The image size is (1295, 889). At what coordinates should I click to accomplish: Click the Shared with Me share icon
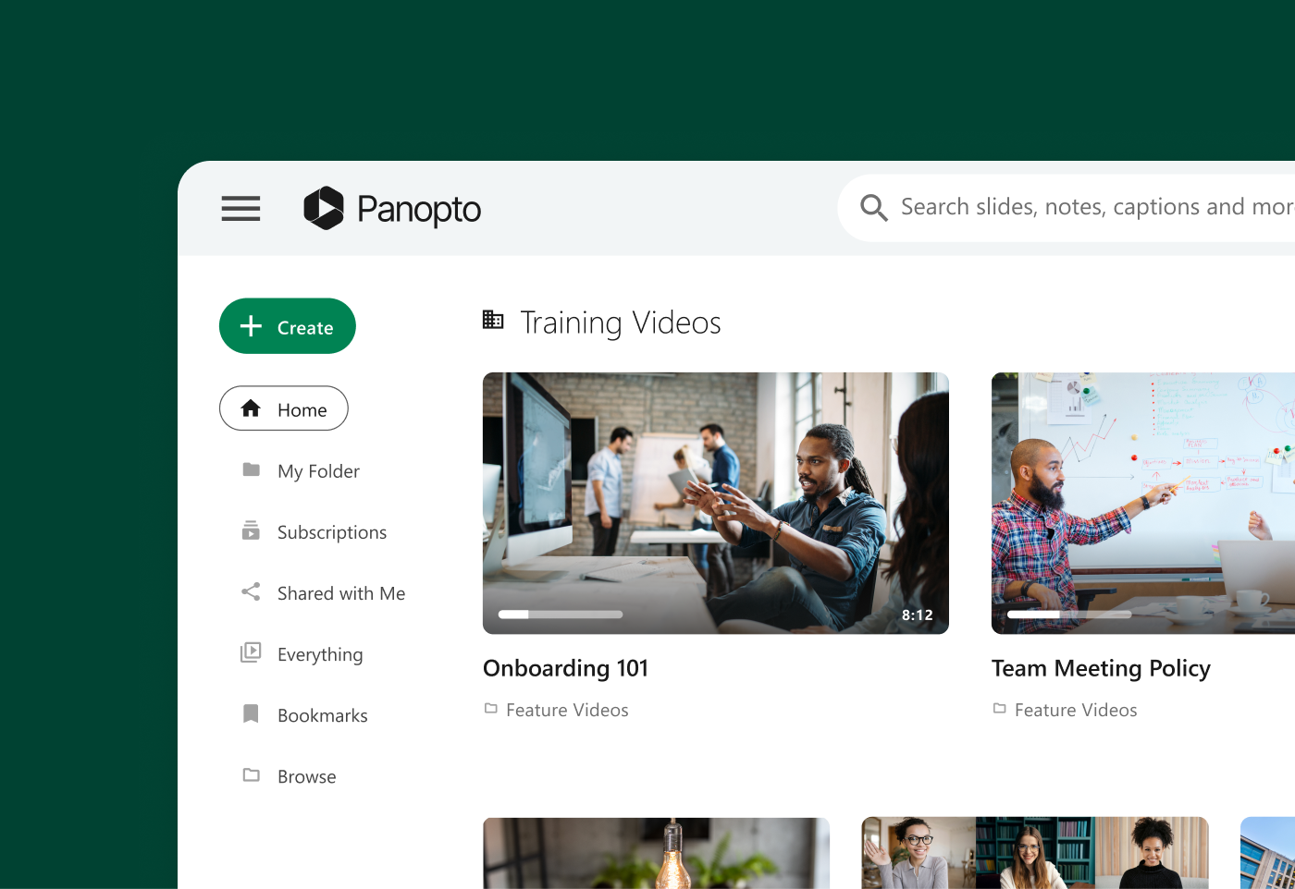tap(251, 592)
